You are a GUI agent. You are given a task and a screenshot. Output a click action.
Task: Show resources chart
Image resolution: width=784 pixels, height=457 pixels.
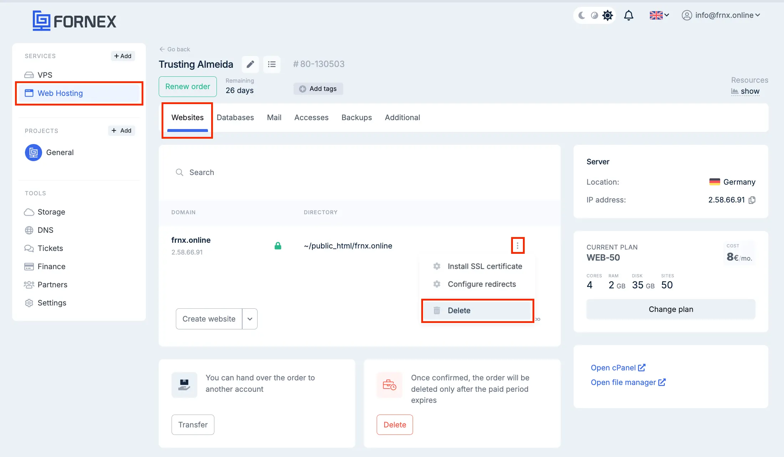(x=745, y=91)
